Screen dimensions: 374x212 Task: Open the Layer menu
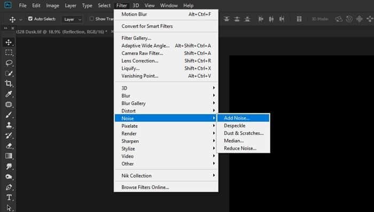71,5
